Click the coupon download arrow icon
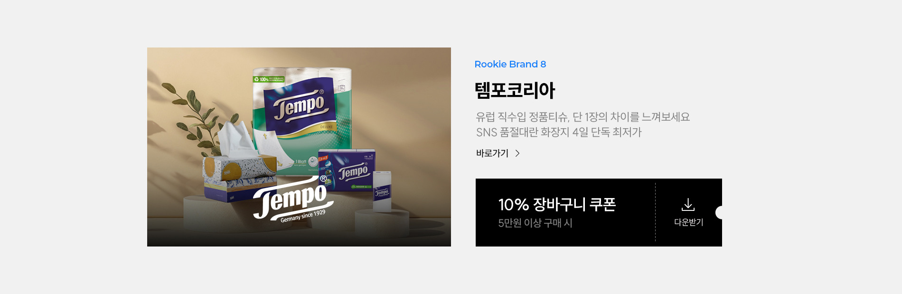The width and height of the screenshot is (902, 294). pos(688,205)
